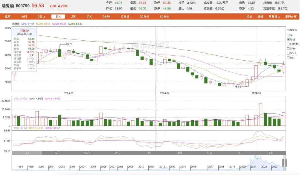Toggle the 均线 moving average checkbox
Image resolution: width=300 pixels, height=175 pixels.
tap(288, 40)
